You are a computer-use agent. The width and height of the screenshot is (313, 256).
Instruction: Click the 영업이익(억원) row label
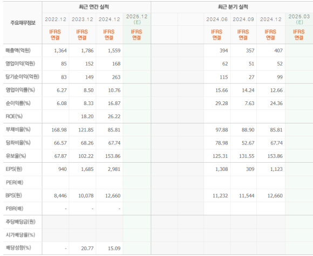[20, 64]
